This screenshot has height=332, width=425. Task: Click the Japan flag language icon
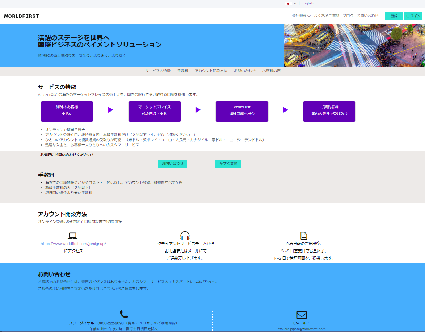288,4
